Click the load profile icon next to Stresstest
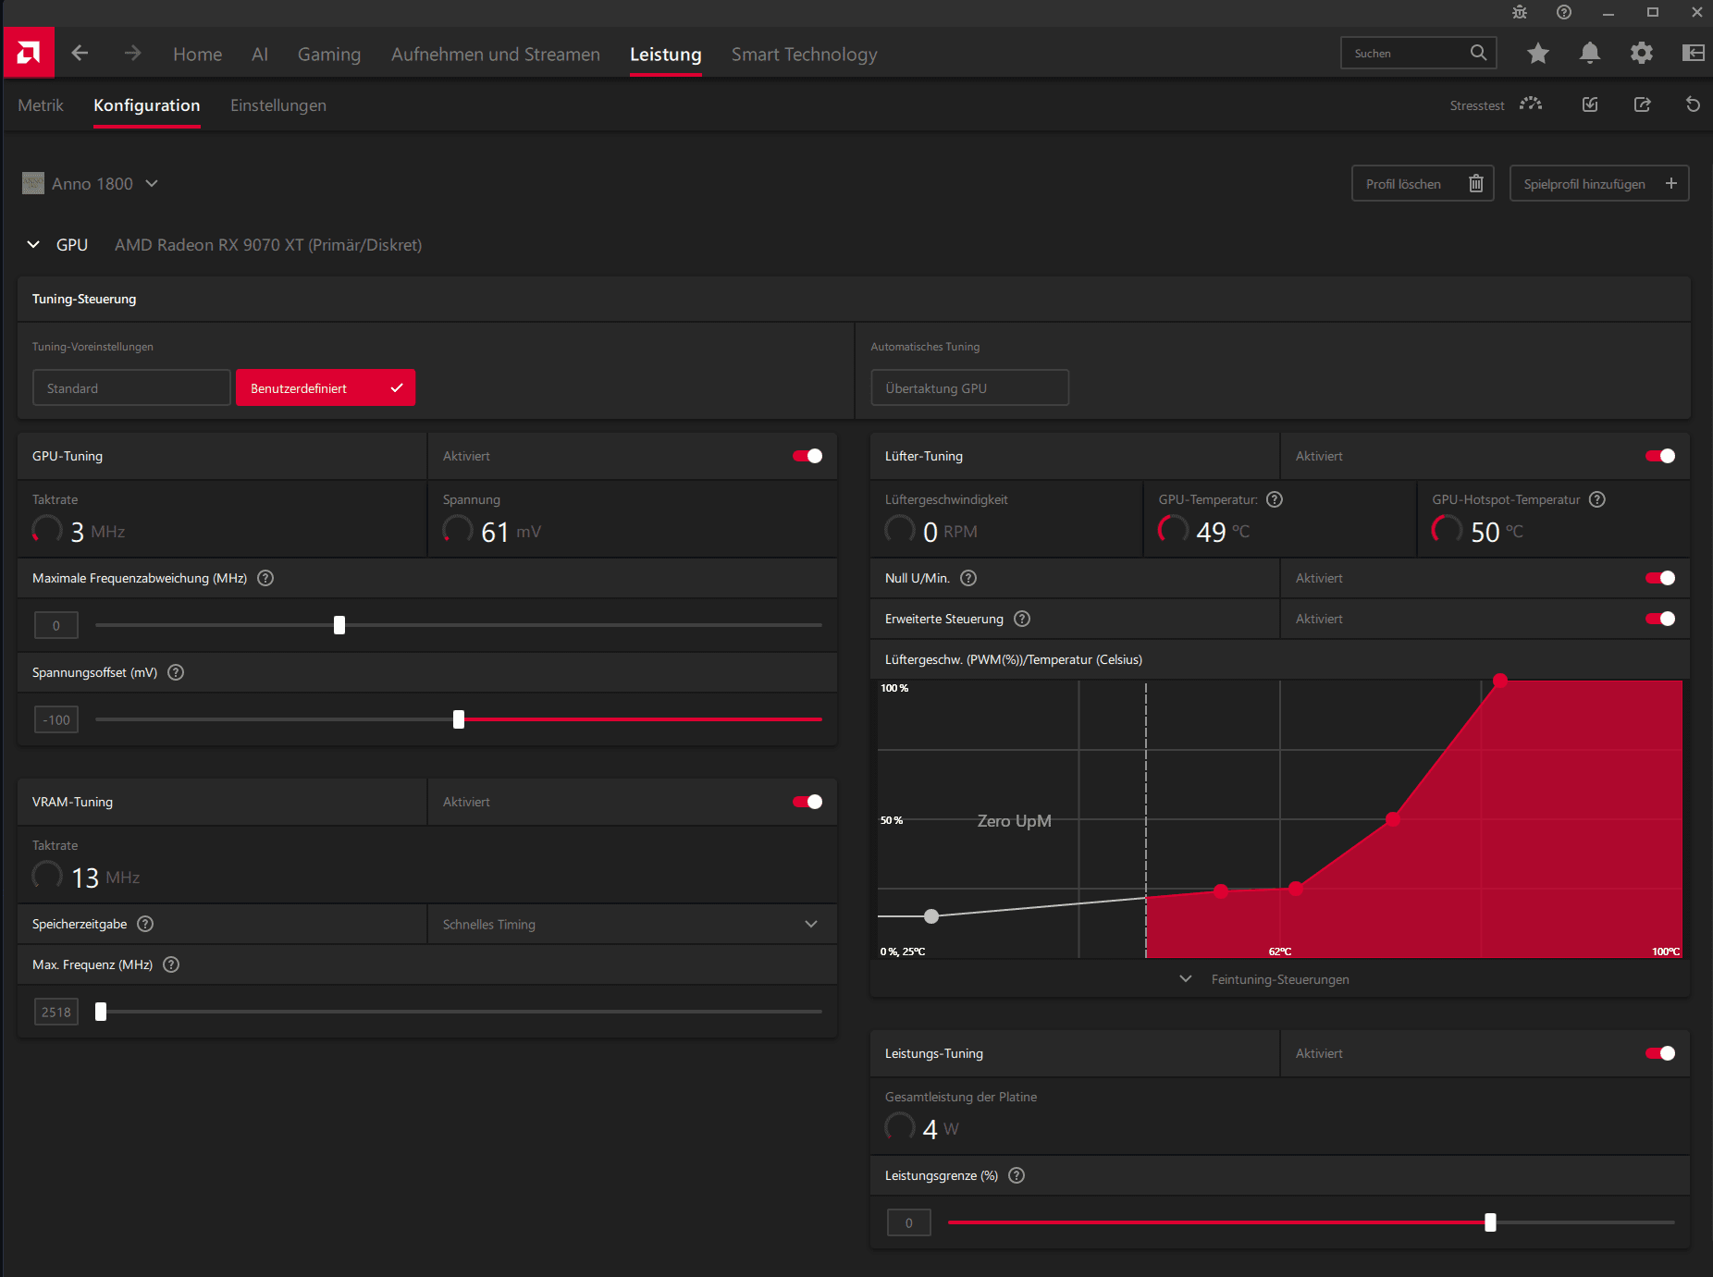This screenshot has height=1277, width=1713. [x=1590, y=104]
